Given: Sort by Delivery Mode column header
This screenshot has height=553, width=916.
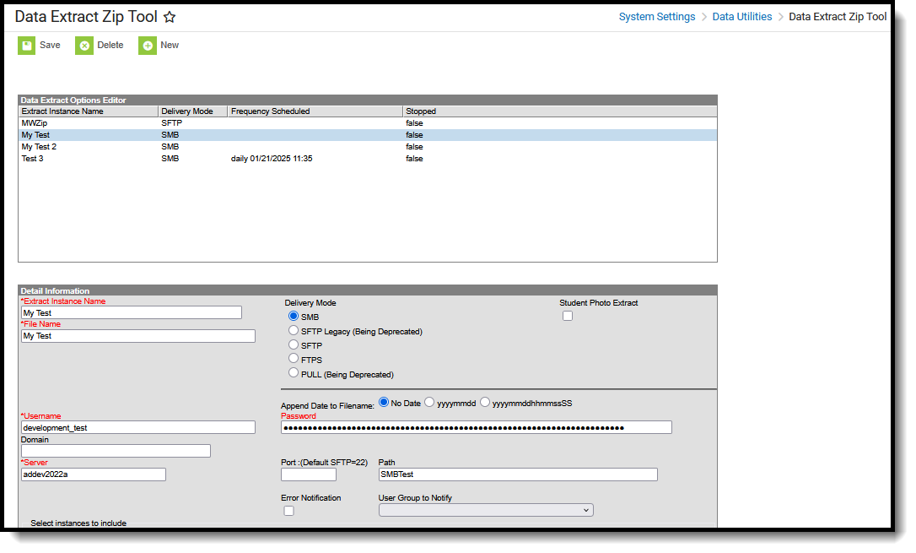Looking at the screenshot, I should point(192,111).
